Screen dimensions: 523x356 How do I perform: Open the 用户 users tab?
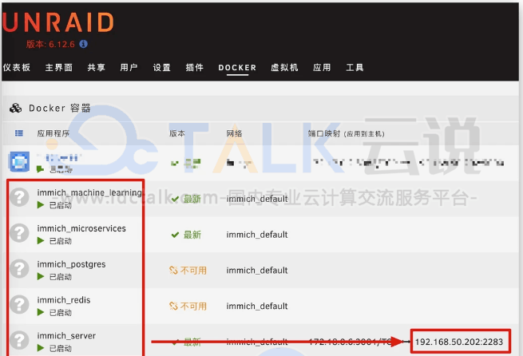click(129, 67)
